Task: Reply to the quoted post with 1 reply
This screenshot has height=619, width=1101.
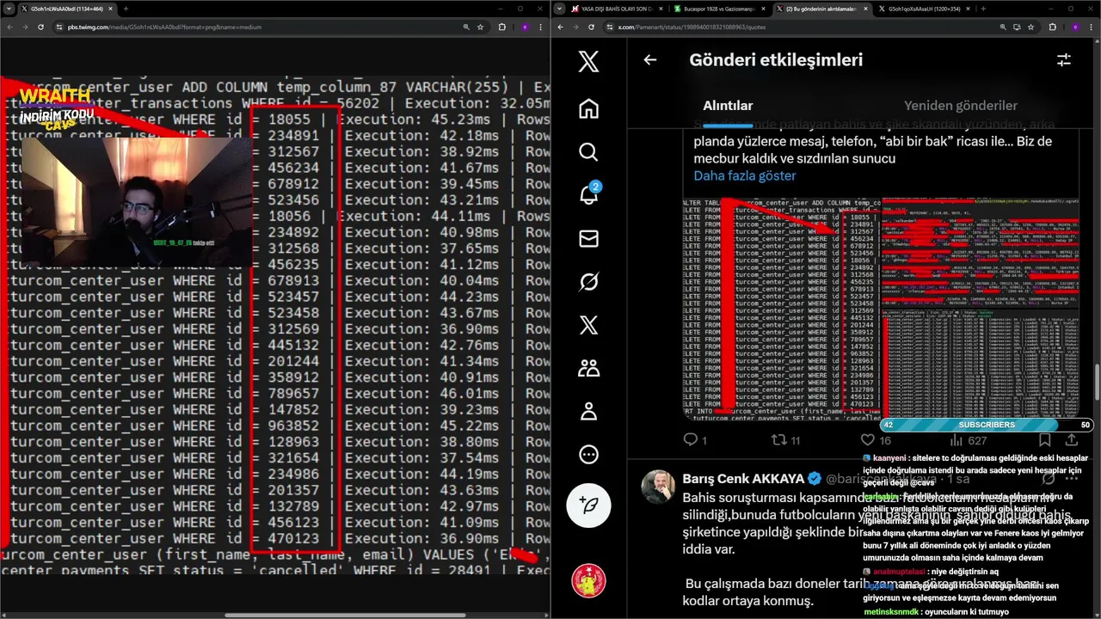Action: [x=694, y=440]
